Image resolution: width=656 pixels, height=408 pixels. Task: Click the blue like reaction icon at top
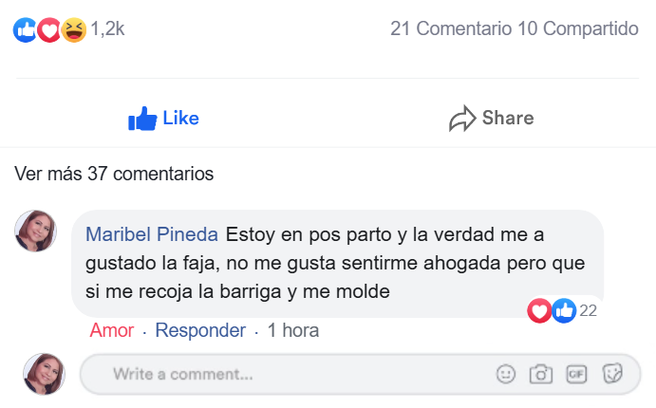[25, 29]
